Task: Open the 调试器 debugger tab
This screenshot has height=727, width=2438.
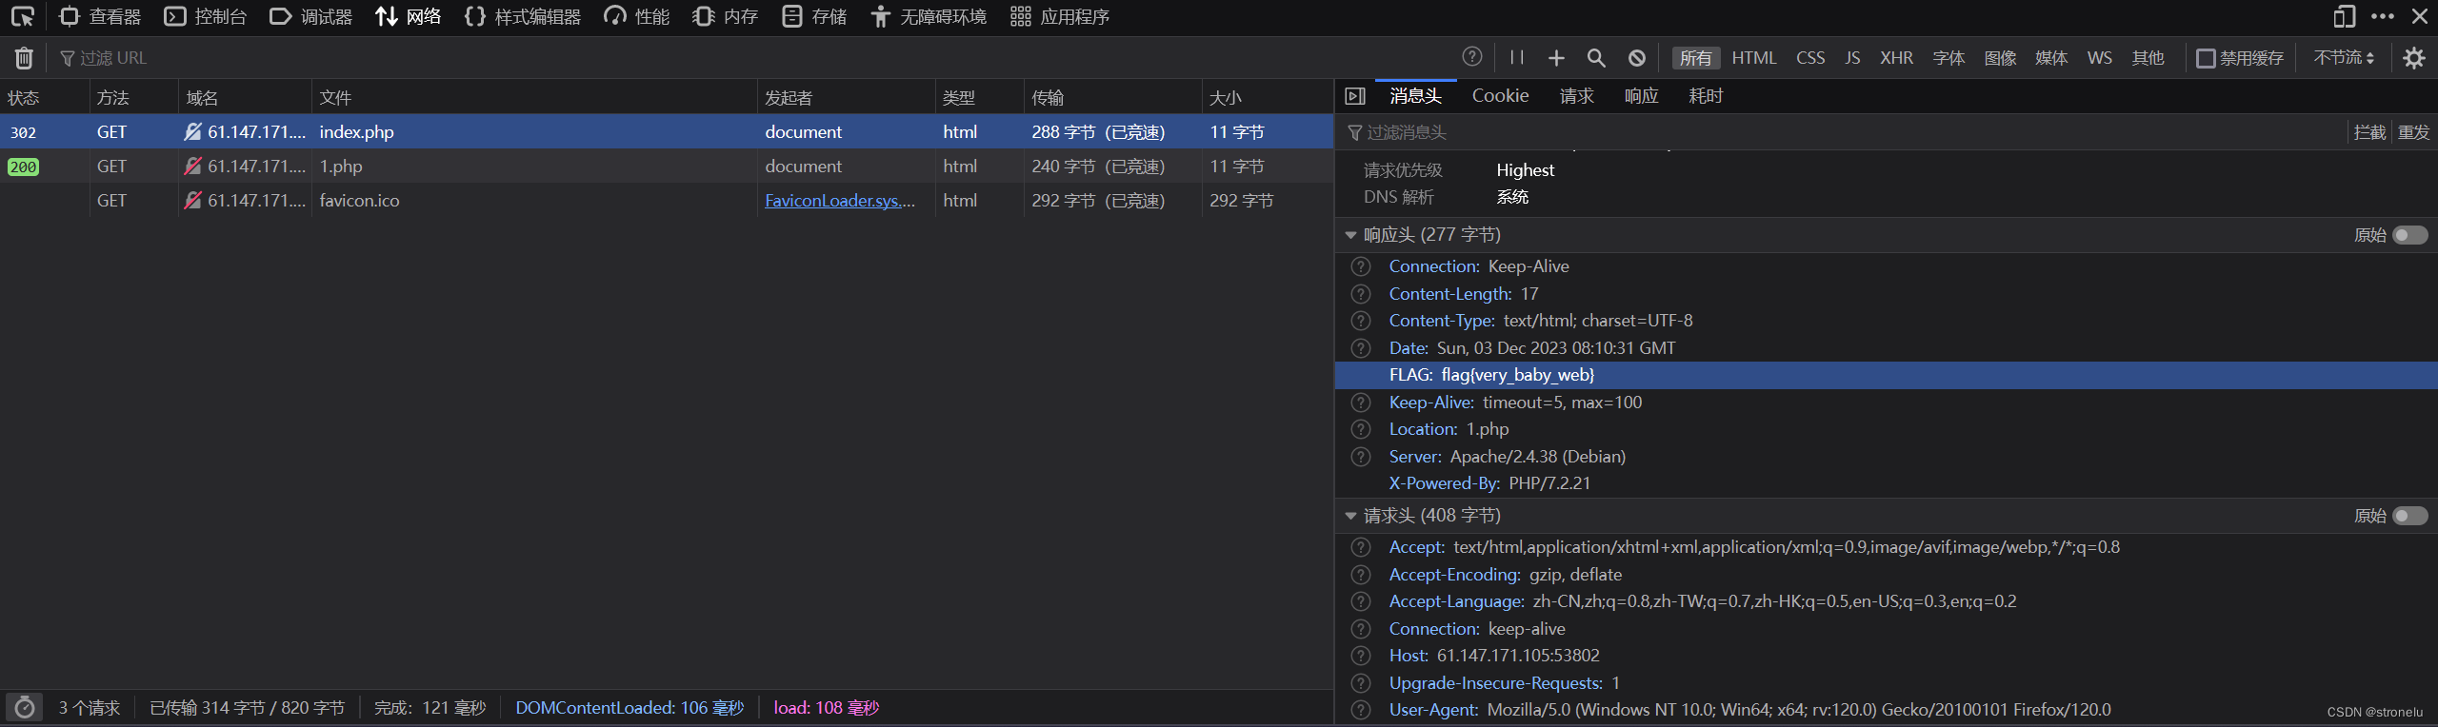Action: click(x=311, y=17)
